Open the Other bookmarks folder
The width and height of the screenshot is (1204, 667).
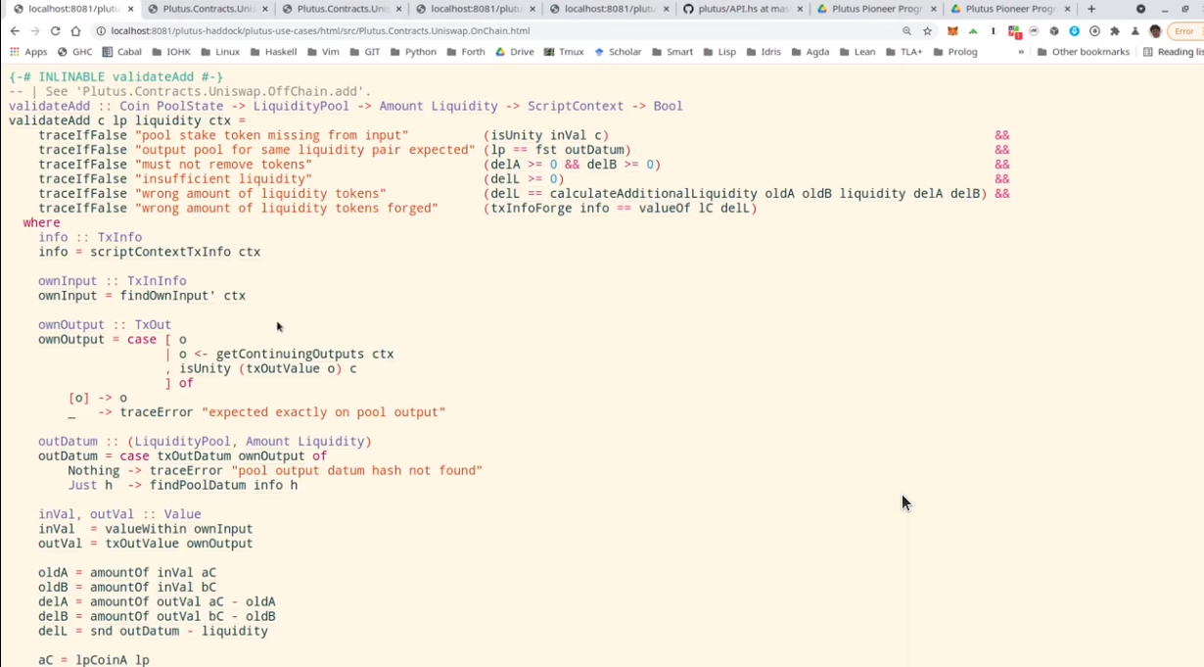(x=1083, y=52)
